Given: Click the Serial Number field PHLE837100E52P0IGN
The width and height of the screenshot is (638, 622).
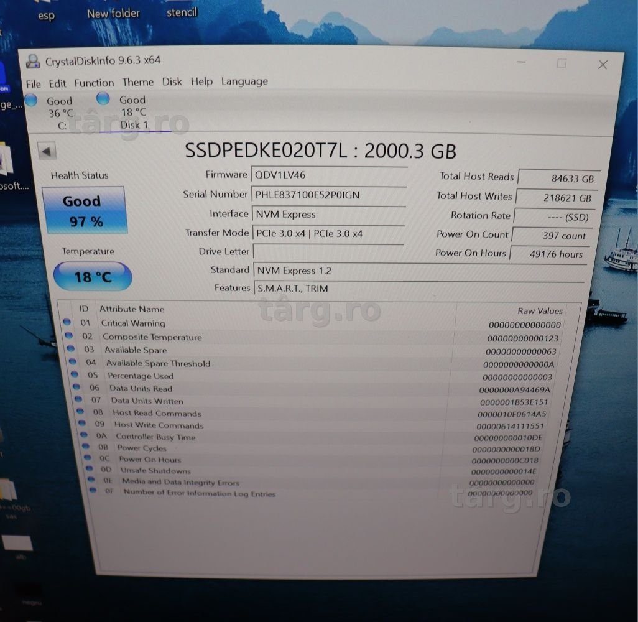Looking at the screenshot, I should tap(328, 195).
